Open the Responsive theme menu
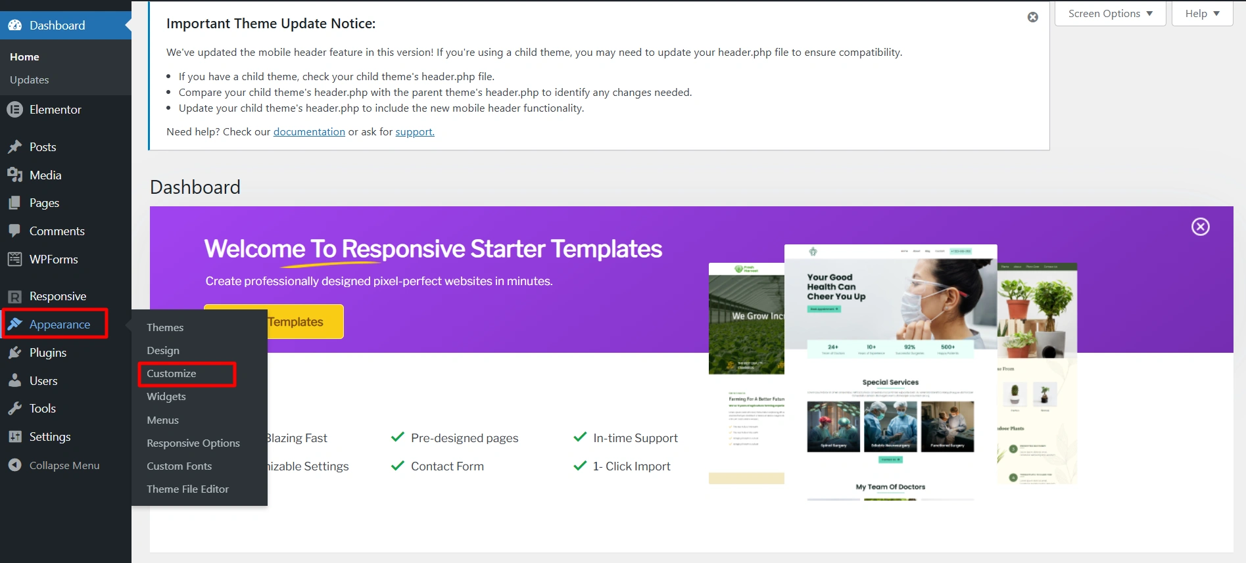Viewport: 1246px width, 563px height. coord(58,296)
